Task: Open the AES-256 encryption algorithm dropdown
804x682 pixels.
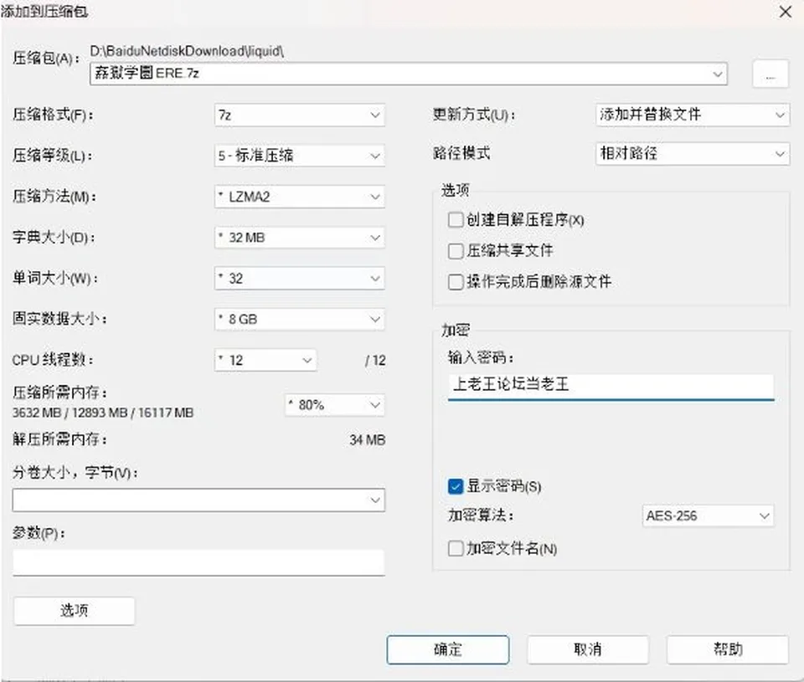Action: coord(708,516)
